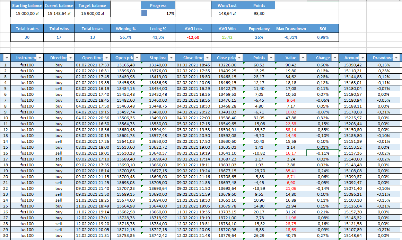Select the Losing % value 43,3%
Viewport: 402px width, 240px height.
[x=158, y=37]
